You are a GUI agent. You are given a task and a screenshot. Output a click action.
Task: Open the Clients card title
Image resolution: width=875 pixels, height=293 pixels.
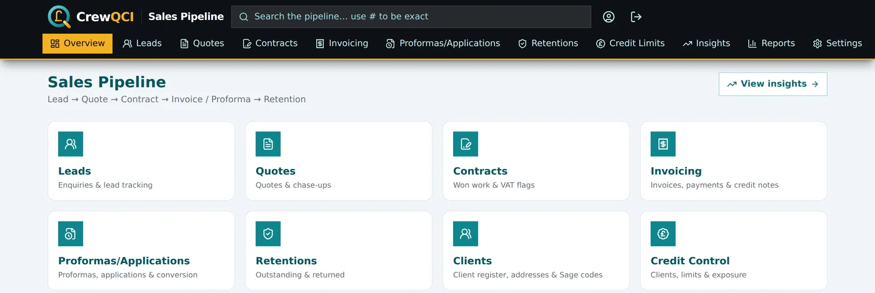tap(472, 261)
